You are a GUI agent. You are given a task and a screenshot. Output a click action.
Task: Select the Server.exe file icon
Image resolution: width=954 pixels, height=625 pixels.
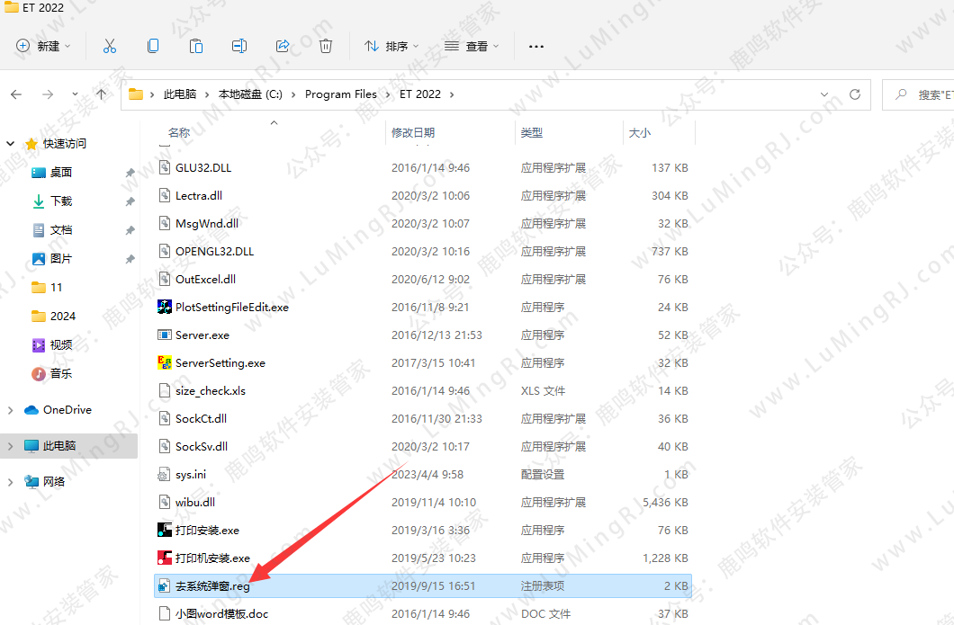165,335
